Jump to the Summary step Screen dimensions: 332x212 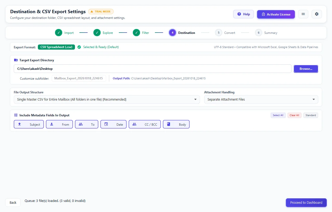[x=266, y=33]
